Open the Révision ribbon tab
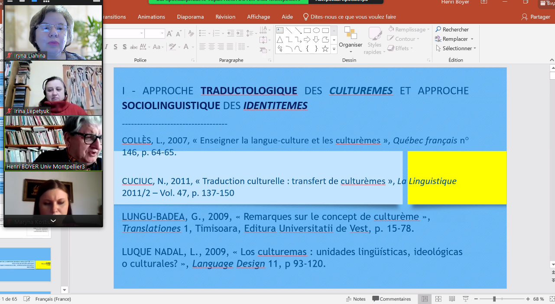The height and width of the screenshot is (304, 555). click(x=225, y=16)
